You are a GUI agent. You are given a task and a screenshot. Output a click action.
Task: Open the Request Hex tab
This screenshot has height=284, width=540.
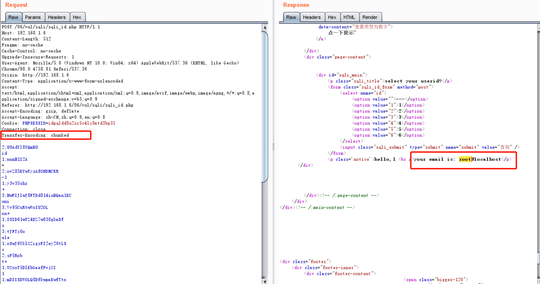click(x=77, y=17)
